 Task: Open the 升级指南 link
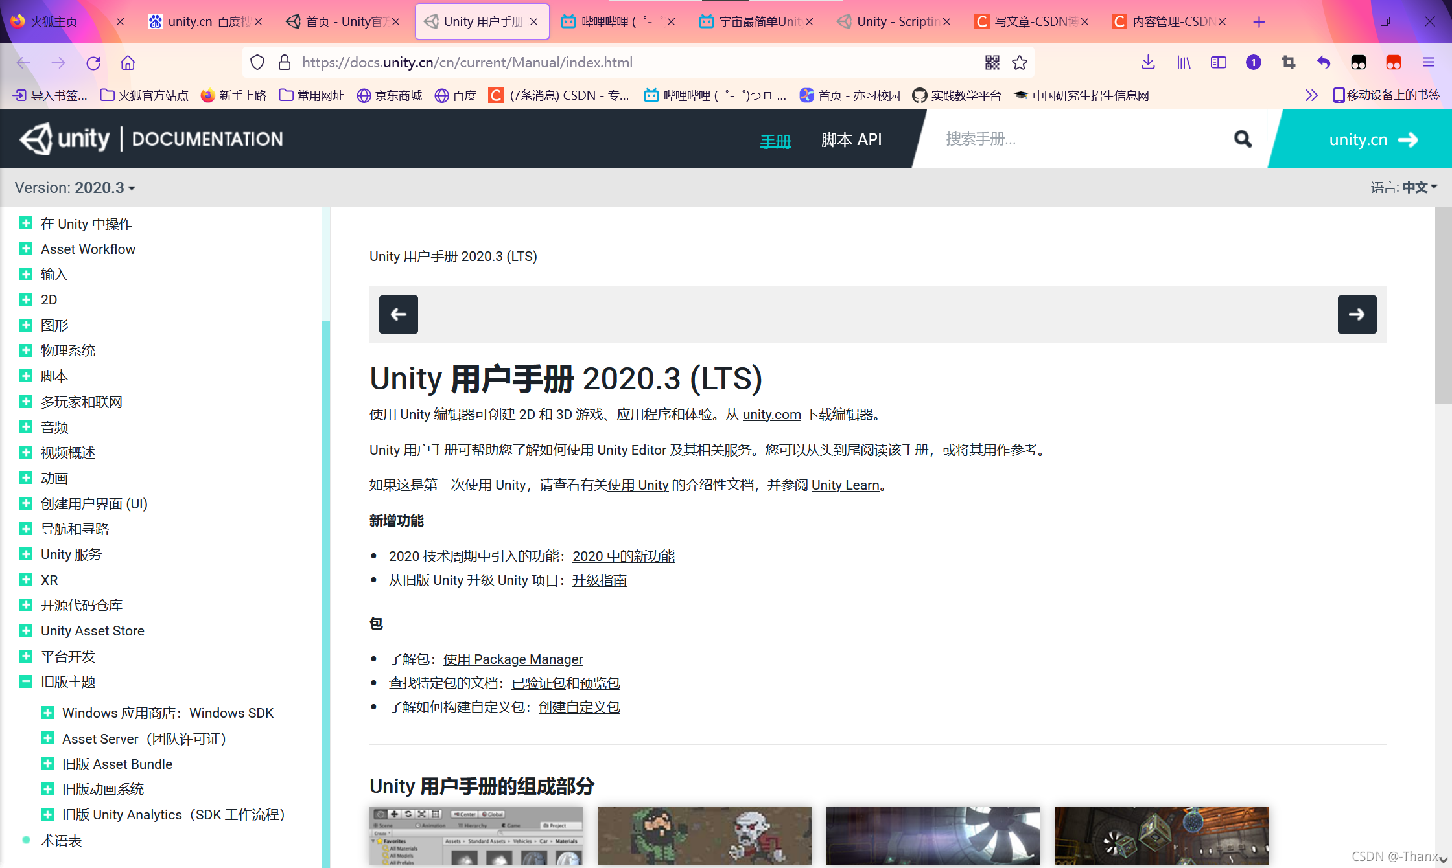600,580
